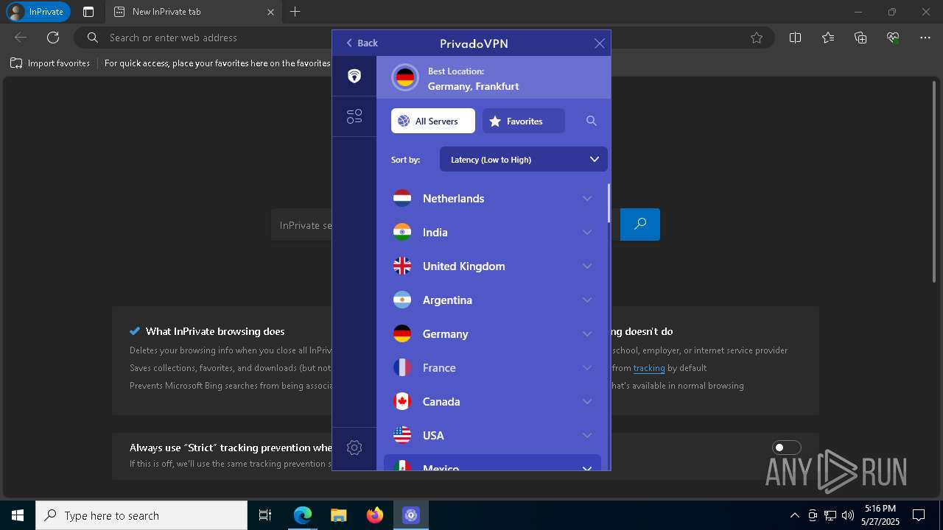
Task: Click the server list scrollbar
Action: coord(609,203)
